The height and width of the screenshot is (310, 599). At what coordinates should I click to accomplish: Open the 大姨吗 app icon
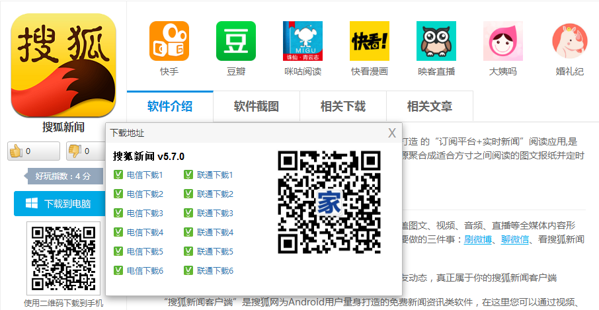pyautogui.click(x=503, y=41)
